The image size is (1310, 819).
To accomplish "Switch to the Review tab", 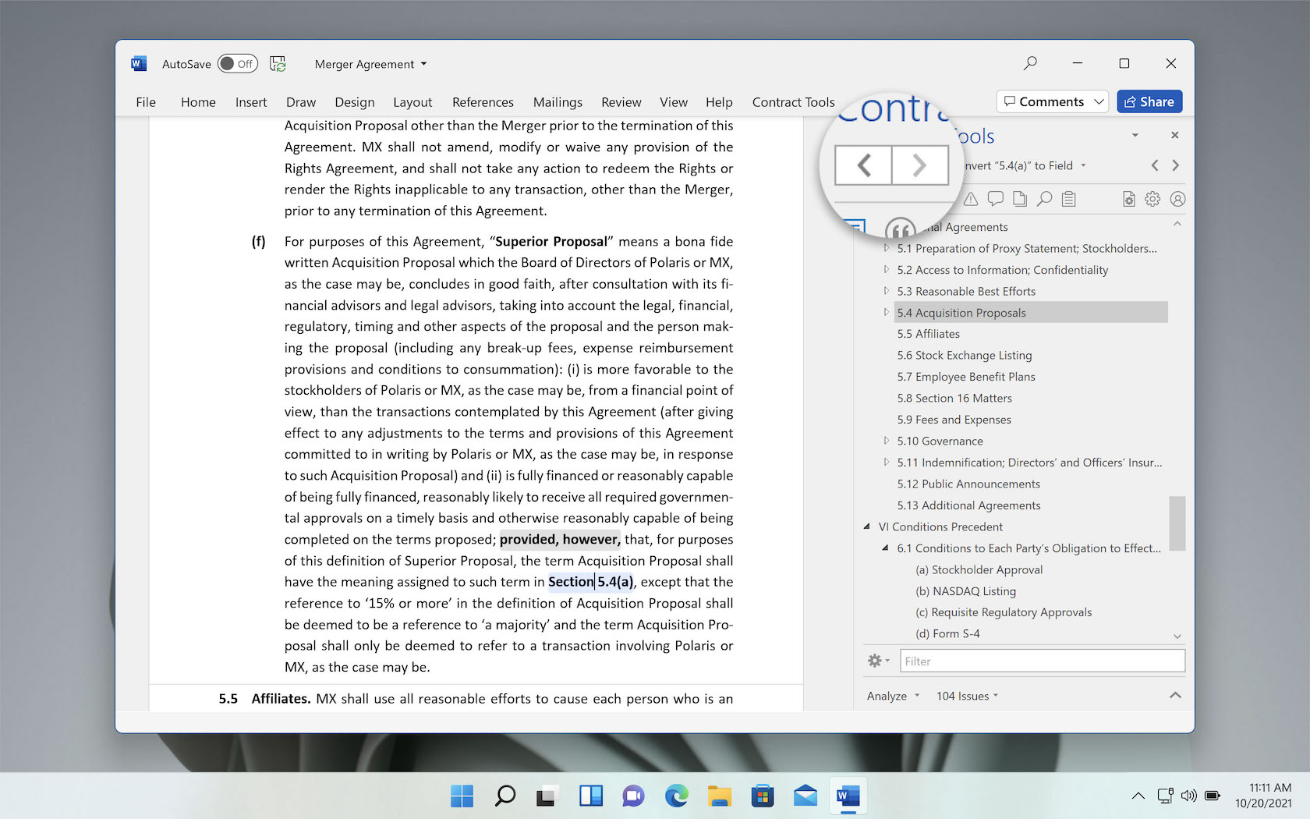I will [621, 102].
